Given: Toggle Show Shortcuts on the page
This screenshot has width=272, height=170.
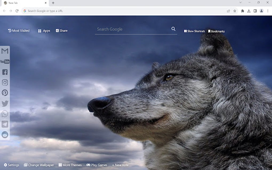Looking at the screenshot, I should [194, 31].
